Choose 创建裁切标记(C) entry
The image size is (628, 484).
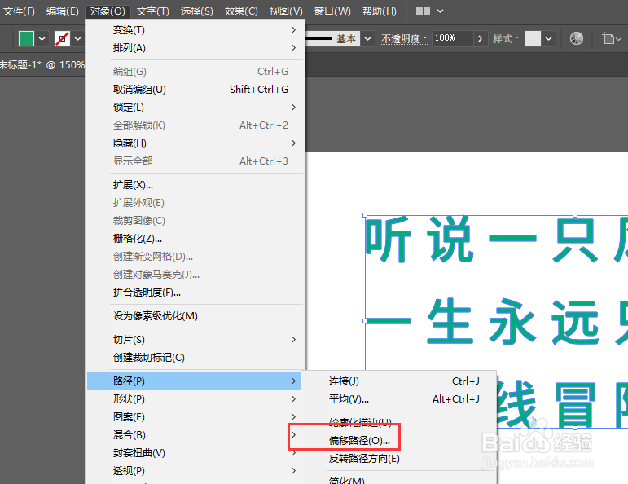195,358
